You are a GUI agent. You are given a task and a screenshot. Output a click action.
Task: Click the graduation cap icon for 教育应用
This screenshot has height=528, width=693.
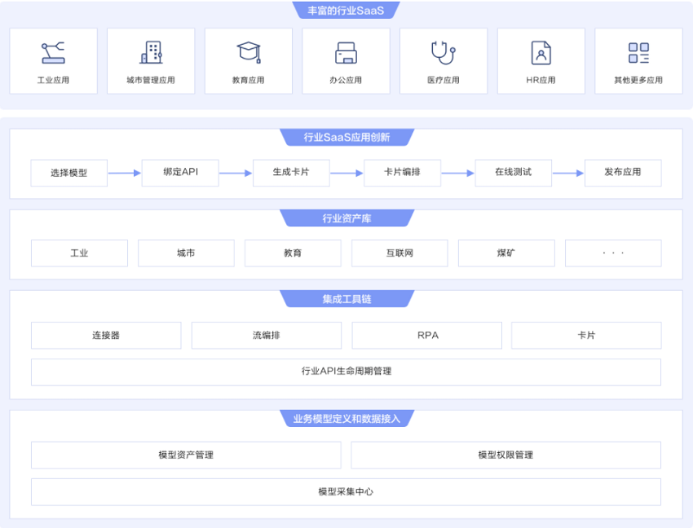point(249,53)
